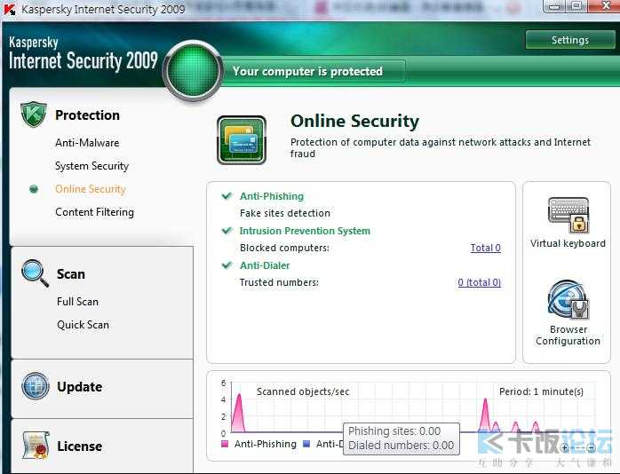The width and height of the screenshot is (620, 474).
Task: Zoom in the chart with plus icon
Action: coord(565,447)
